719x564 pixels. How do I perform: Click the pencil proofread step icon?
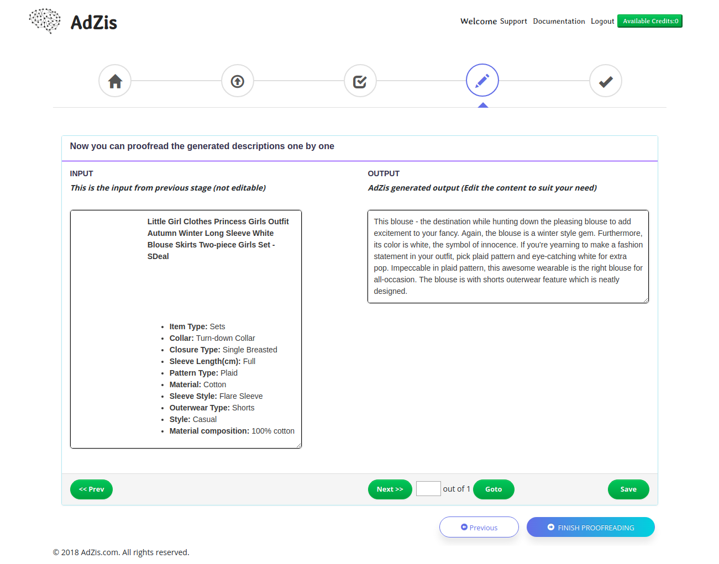point(482,81)
